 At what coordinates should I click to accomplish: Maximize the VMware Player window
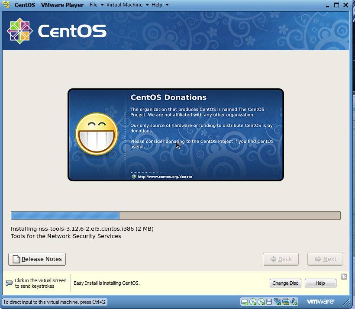(337, 5)
